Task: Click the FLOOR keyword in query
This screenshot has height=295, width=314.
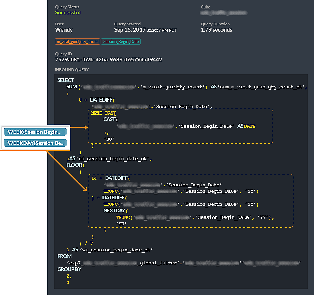Action: pos(74,165)
